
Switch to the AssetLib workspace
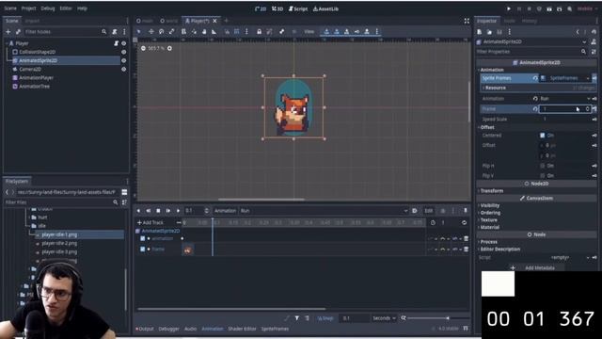pyautogui.click(x=325, y=8)
